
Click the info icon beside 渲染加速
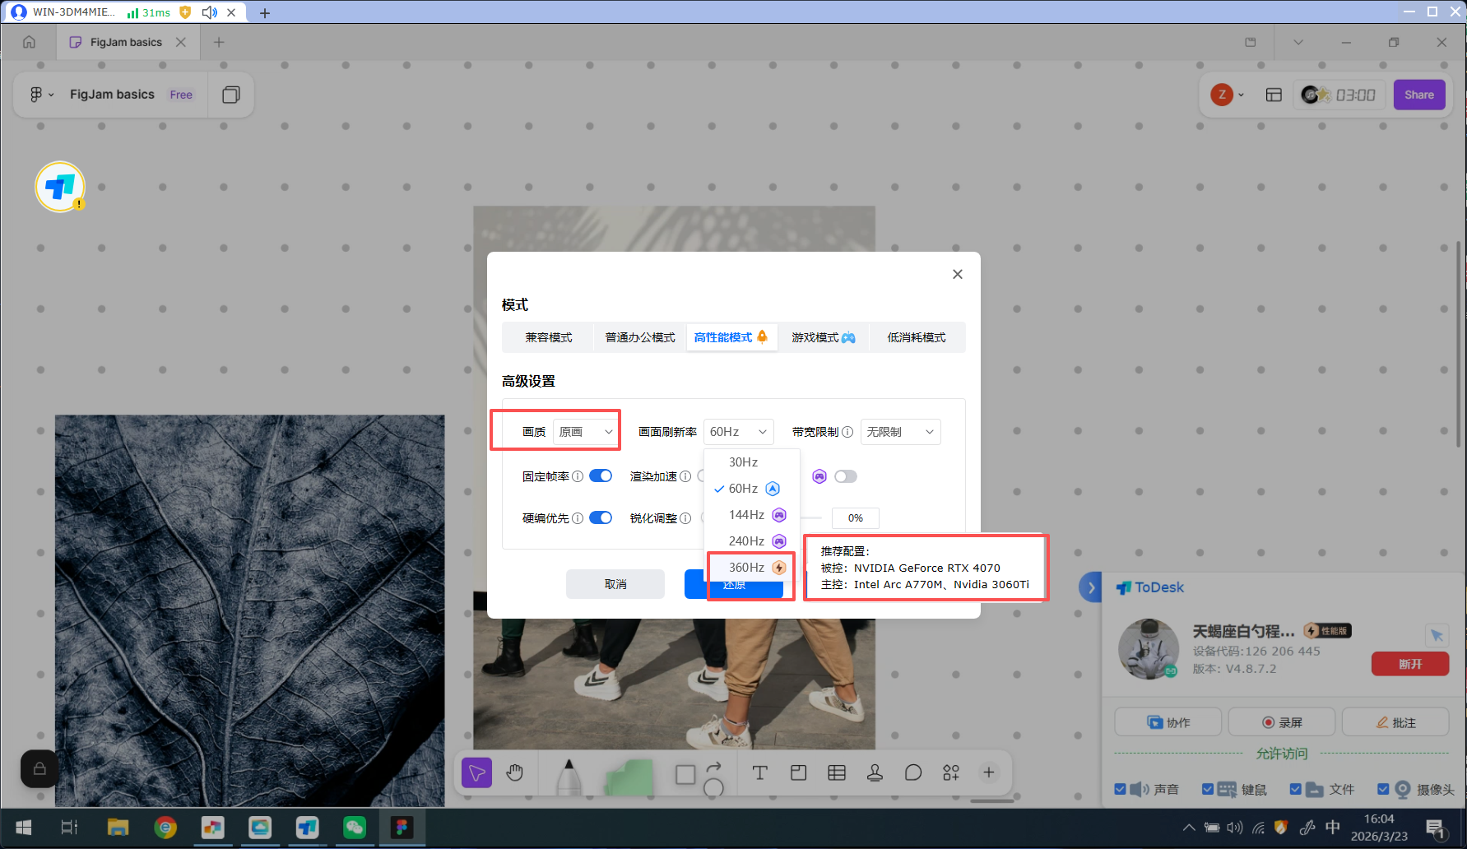point(685,476)
